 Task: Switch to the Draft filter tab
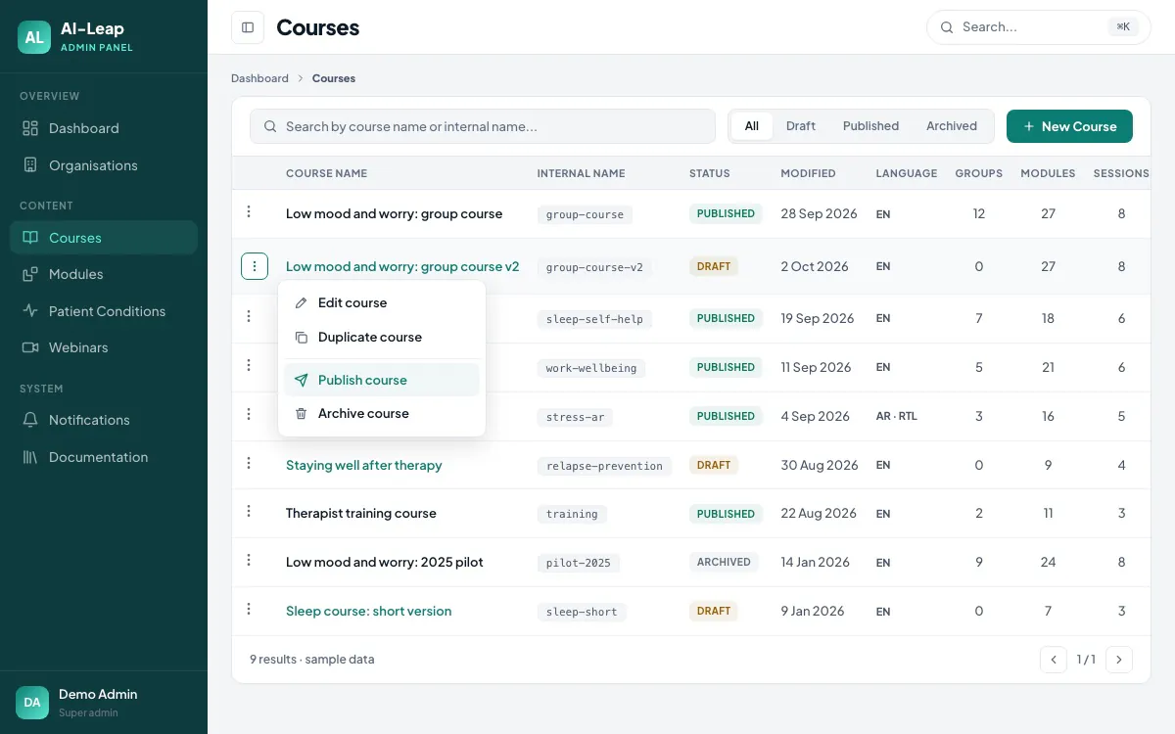point(801,126)
